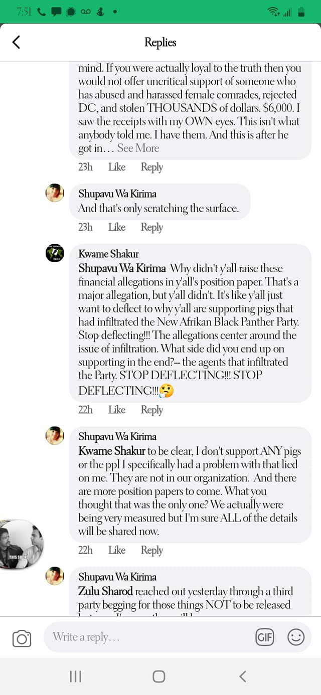Like the "scratching the surface" comment
Viewport: 321px width, 695px height.
tap(117, 227)
